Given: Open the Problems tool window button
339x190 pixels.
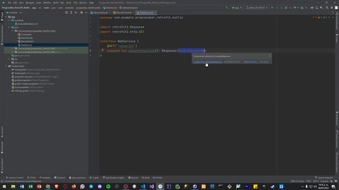Looking at the screenshot, I should [45, 178].
